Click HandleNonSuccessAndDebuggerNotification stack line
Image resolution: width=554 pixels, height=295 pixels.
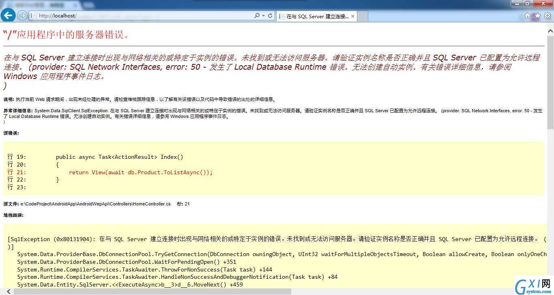tap(177, 277)
